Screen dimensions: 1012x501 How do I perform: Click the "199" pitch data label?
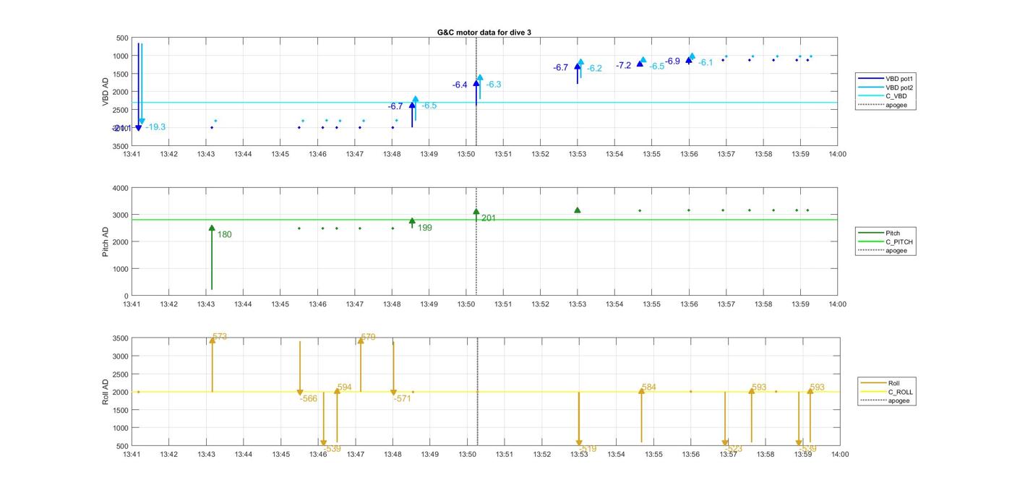click(x=425, y=228)
